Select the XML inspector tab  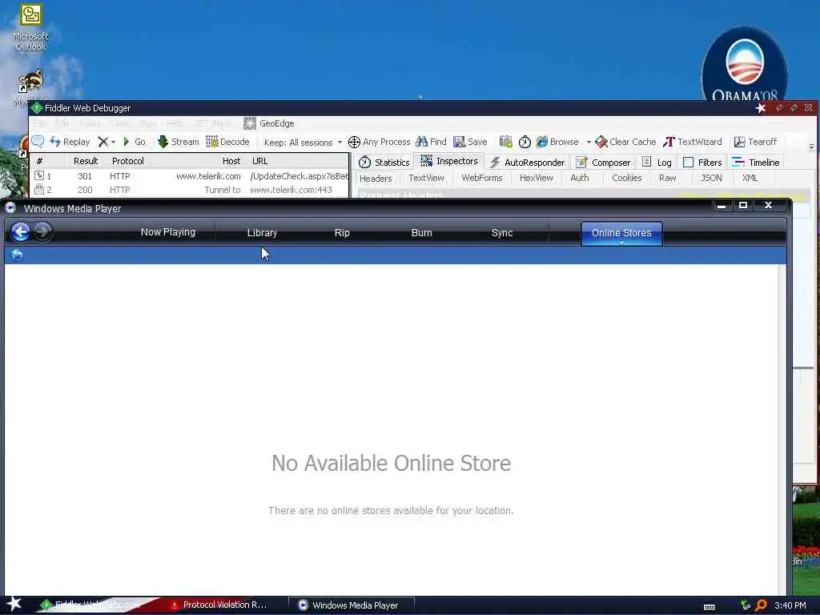[x=750, y=178]
